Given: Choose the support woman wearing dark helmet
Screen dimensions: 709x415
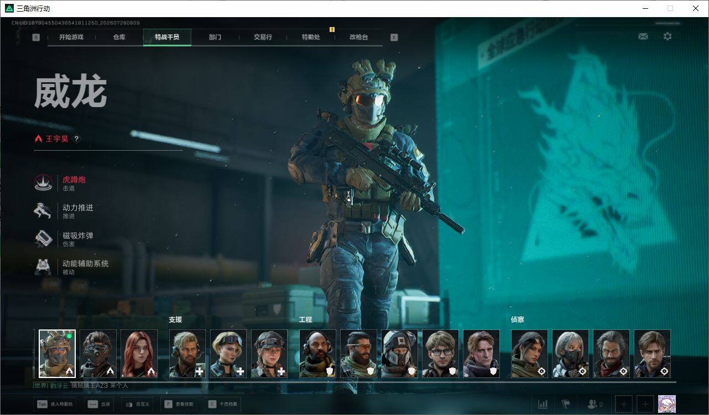Looking at the screenshot, I should click(x=269, y=354).
